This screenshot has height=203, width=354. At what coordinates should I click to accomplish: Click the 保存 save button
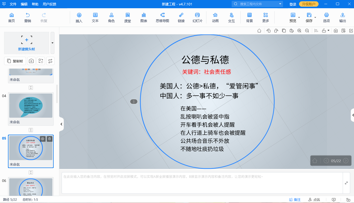pos(309,17)
